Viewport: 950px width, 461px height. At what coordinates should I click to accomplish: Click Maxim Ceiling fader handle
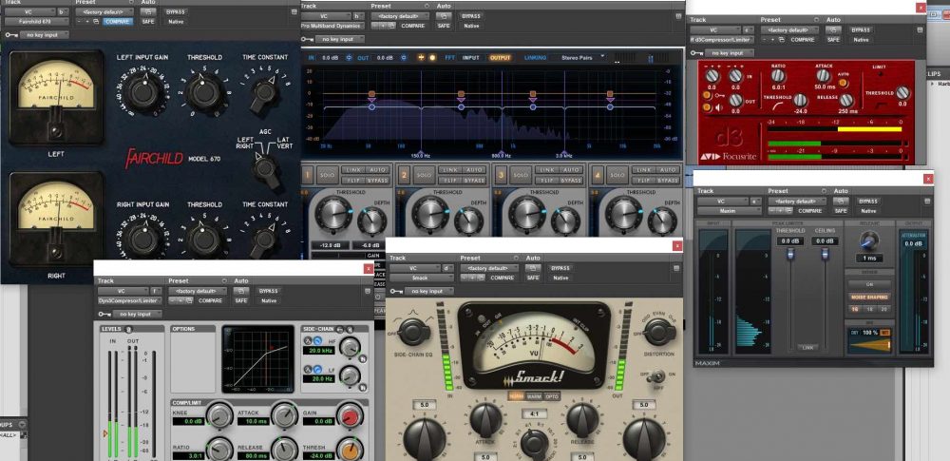click(x=825, y=254)
